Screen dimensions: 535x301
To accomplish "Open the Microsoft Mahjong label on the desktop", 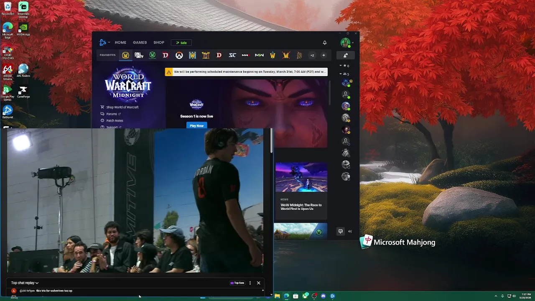I will tap(404, 242).
